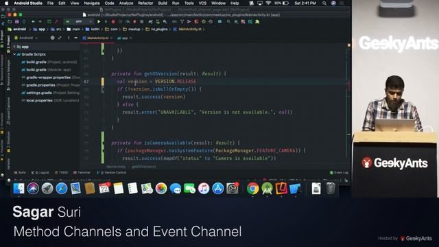
Task: Open the Version Control tool window tab
Action: (111, 172)
